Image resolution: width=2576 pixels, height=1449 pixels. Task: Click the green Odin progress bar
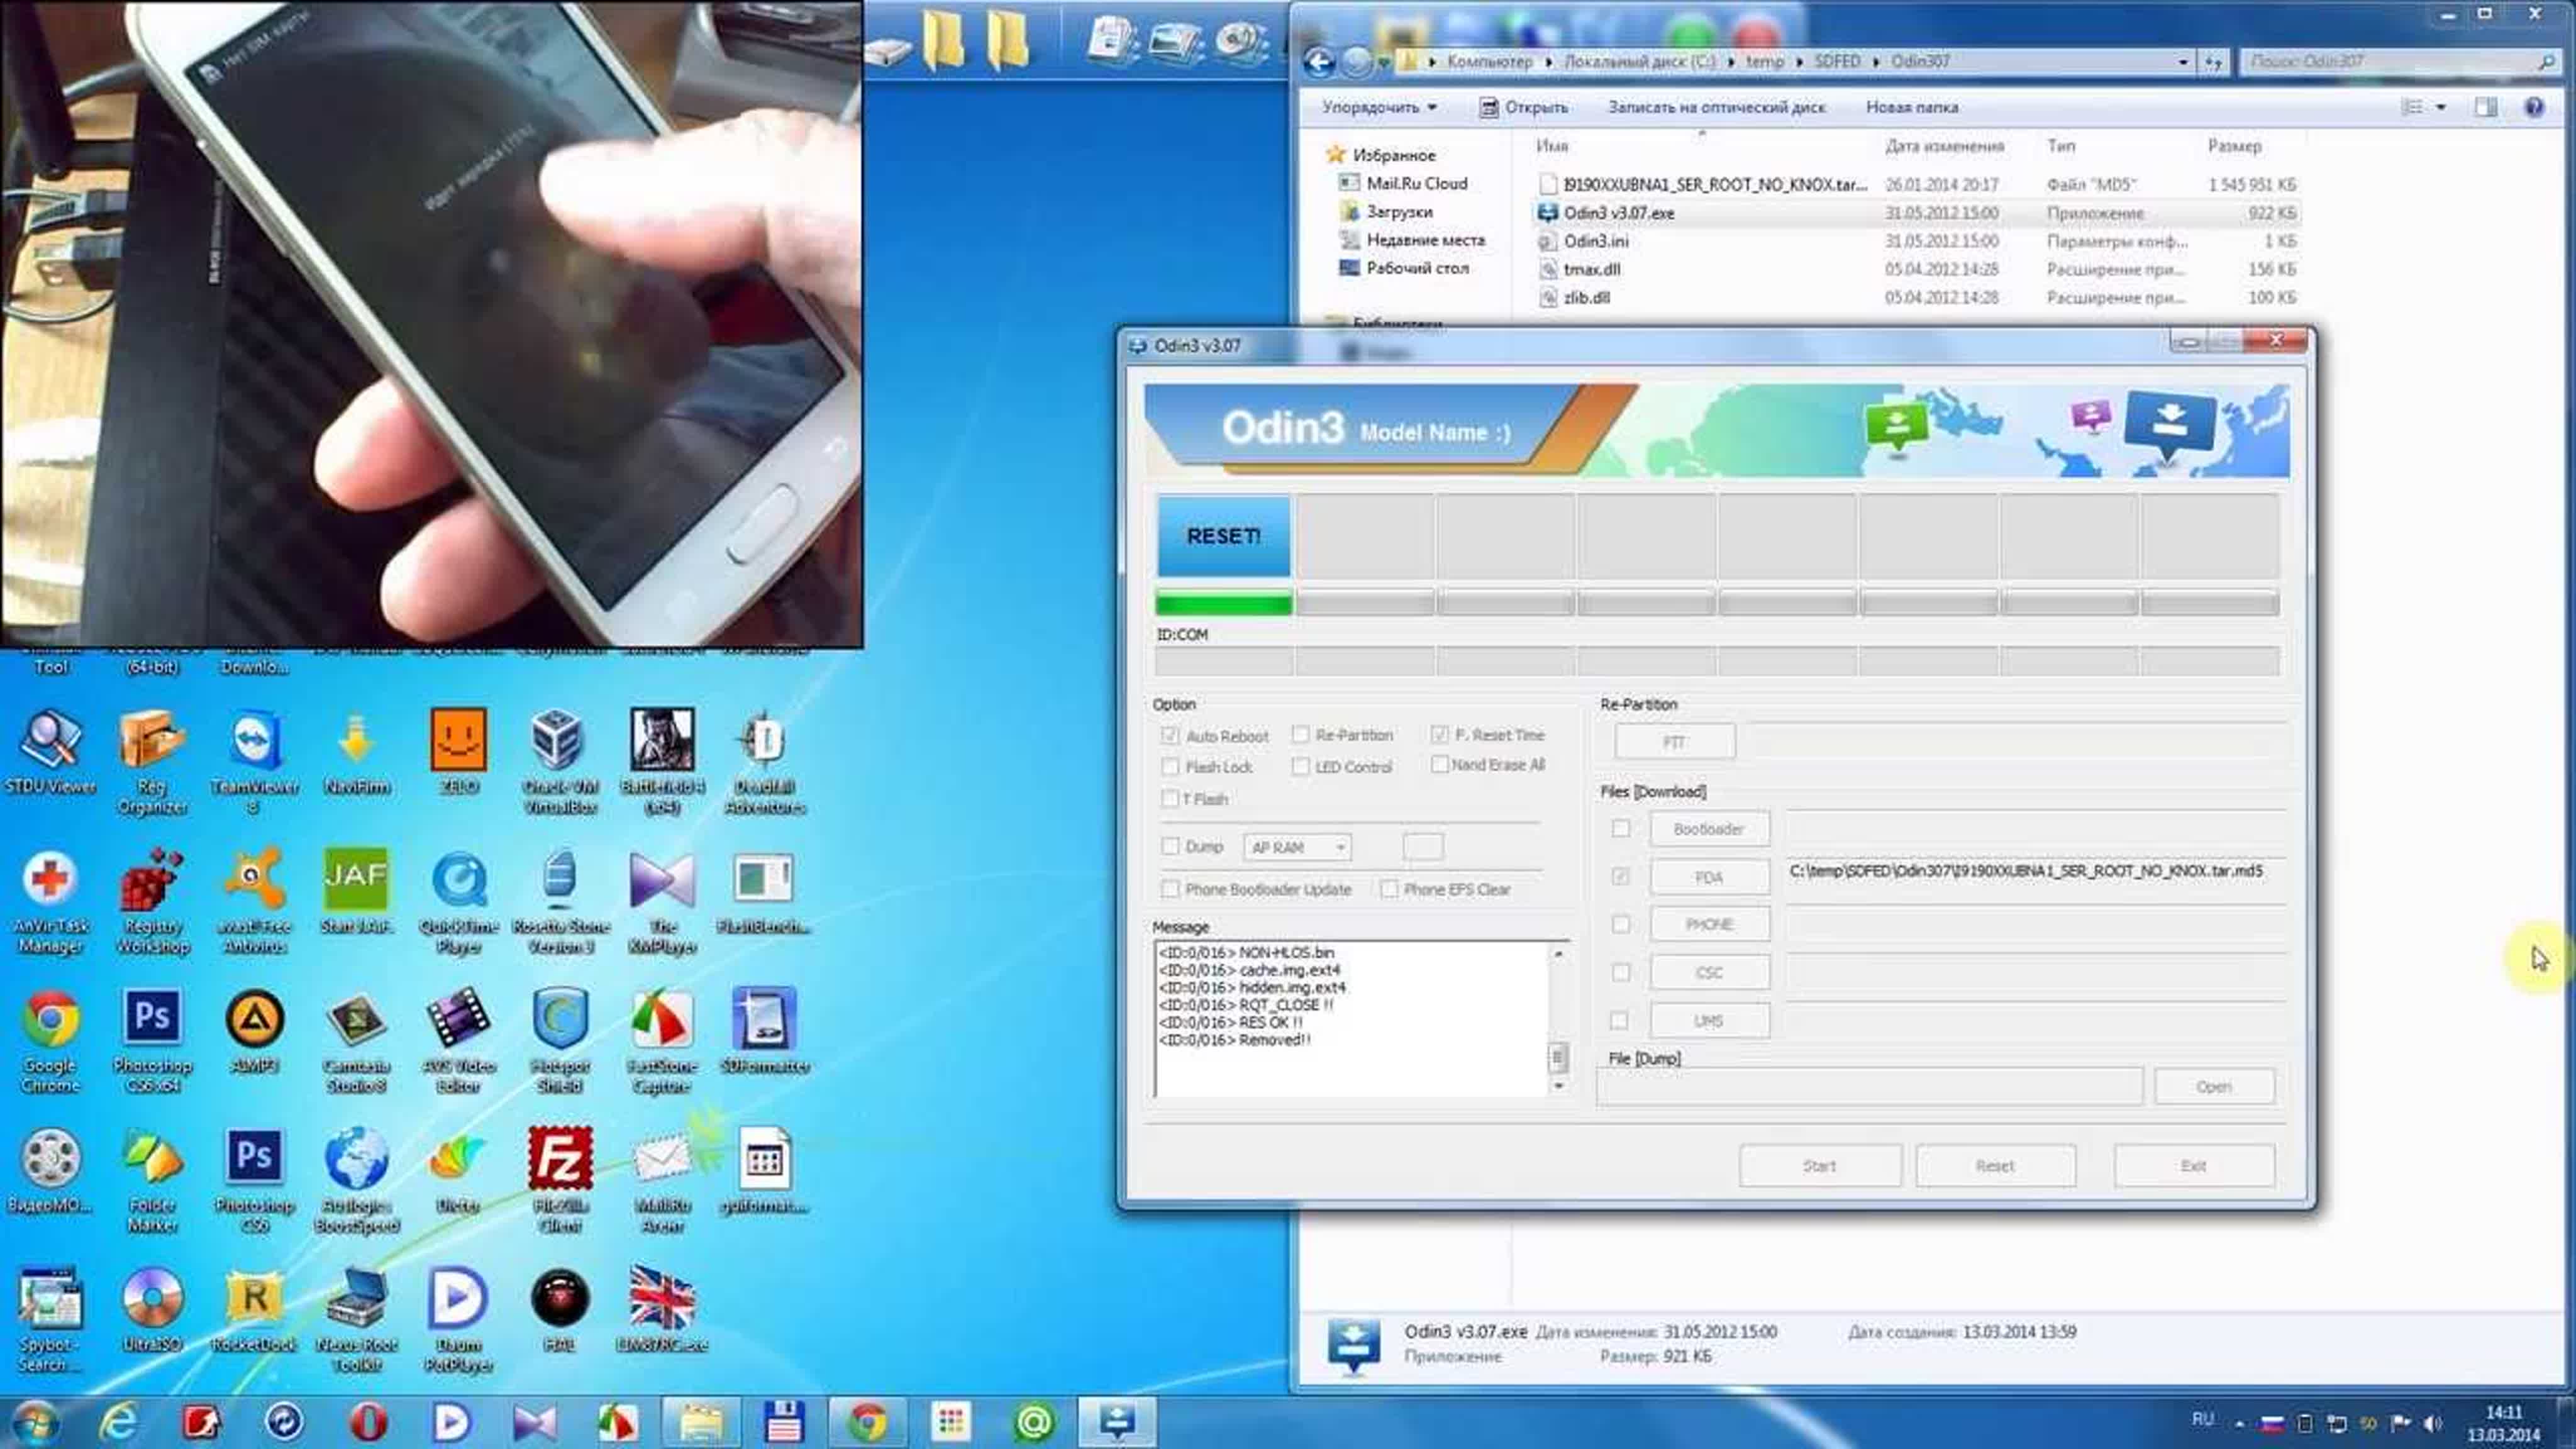coord(1223,603)
